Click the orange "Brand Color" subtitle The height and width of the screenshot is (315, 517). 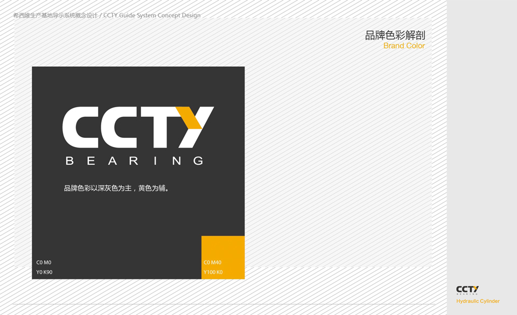tap(404, 46)
